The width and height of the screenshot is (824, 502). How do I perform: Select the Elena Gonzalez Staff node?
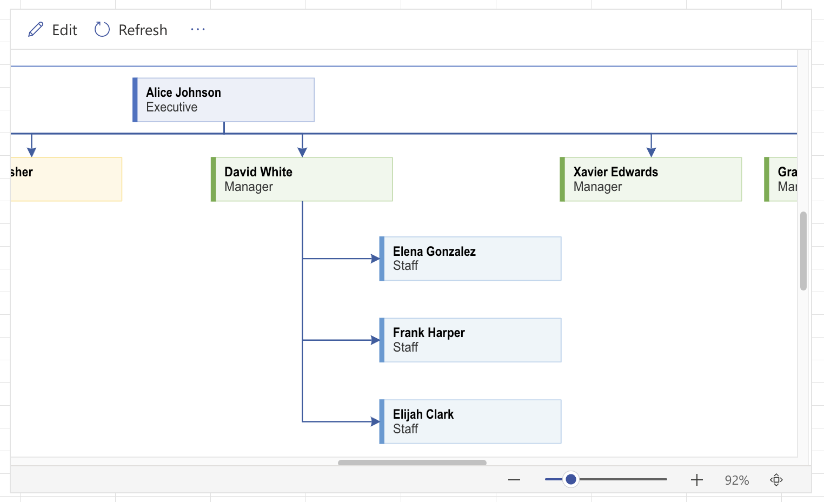[x=470, y=259]
